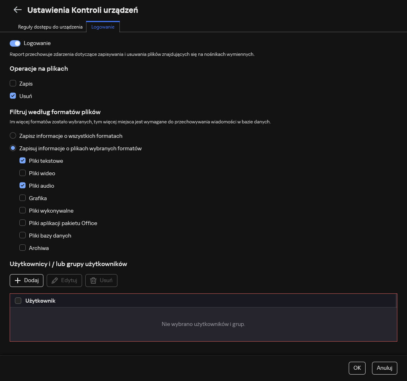
Task: Uncheck the Usuń file operation checkbox
Action: [13, 96]
